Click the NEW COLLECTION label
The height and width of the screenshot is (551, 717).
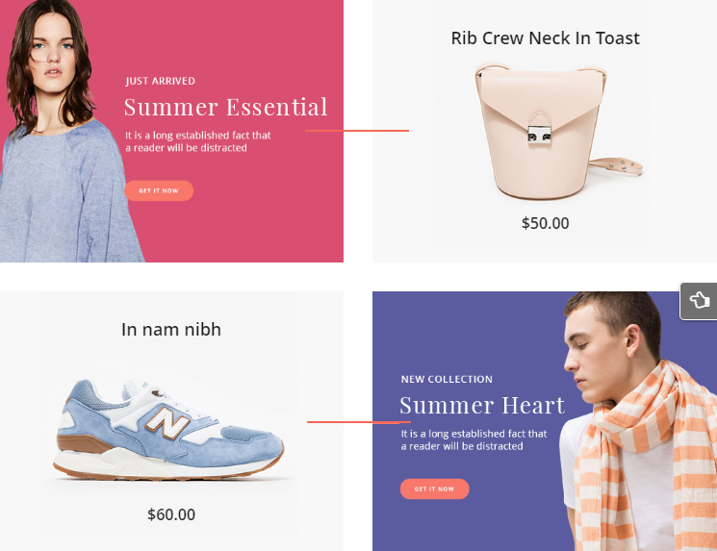pyautogui.click(x=447, y=379)
